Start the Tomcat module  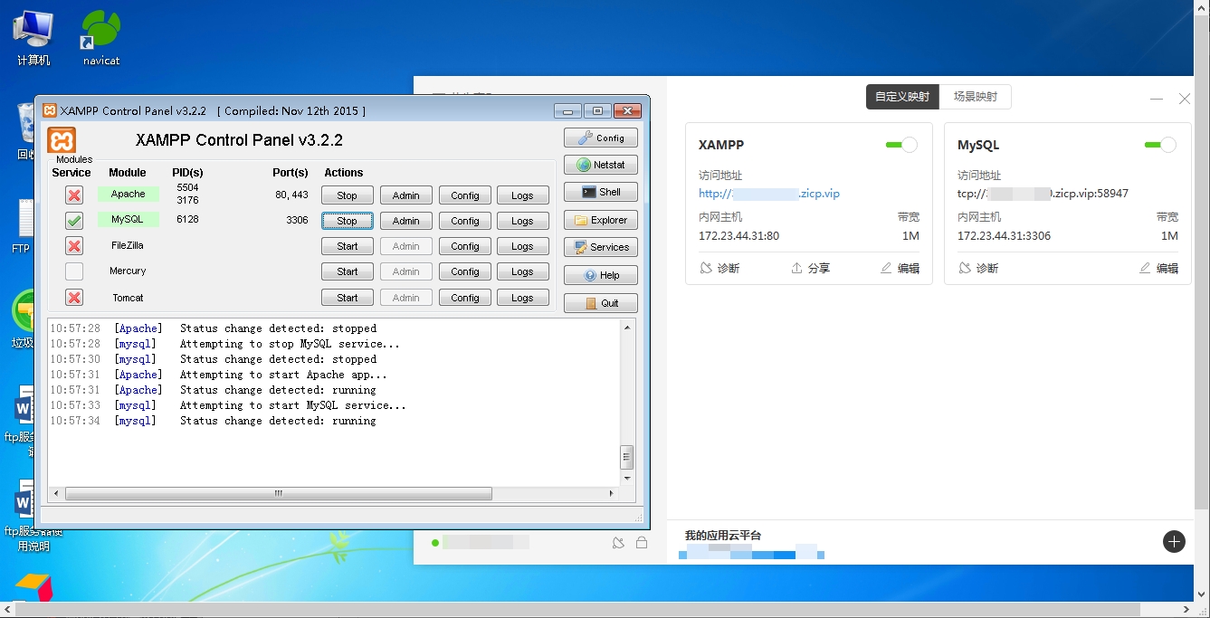347,298
